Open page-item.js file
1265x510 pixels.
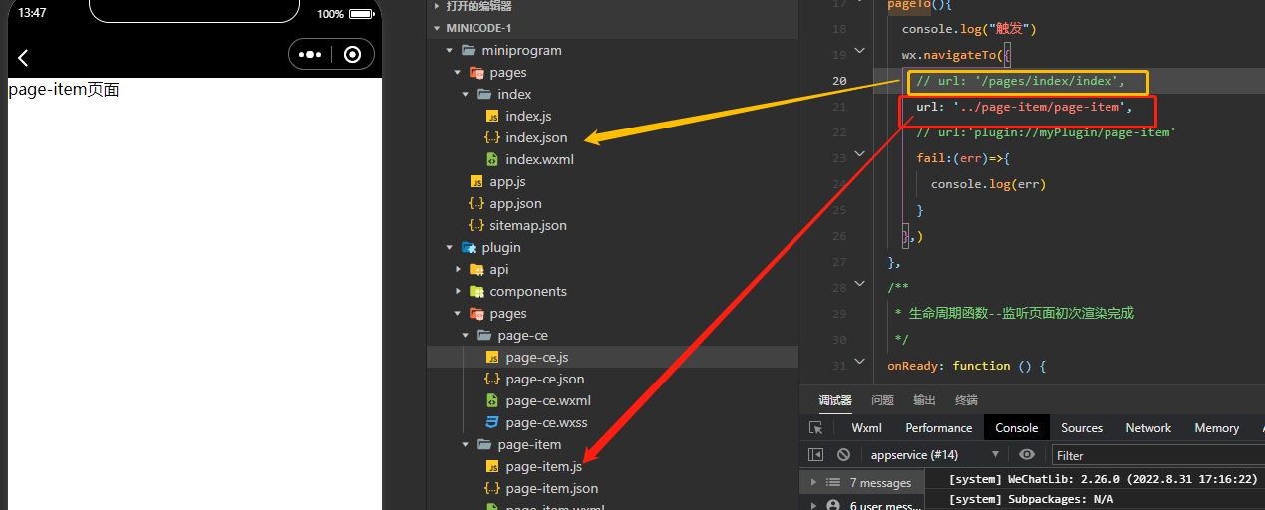click(x=543, y=466)
